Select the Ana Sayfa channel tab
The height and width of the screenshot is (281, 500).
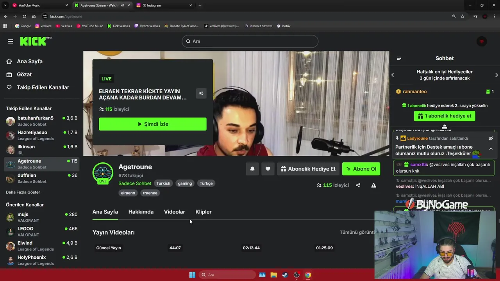click(105, 212)
